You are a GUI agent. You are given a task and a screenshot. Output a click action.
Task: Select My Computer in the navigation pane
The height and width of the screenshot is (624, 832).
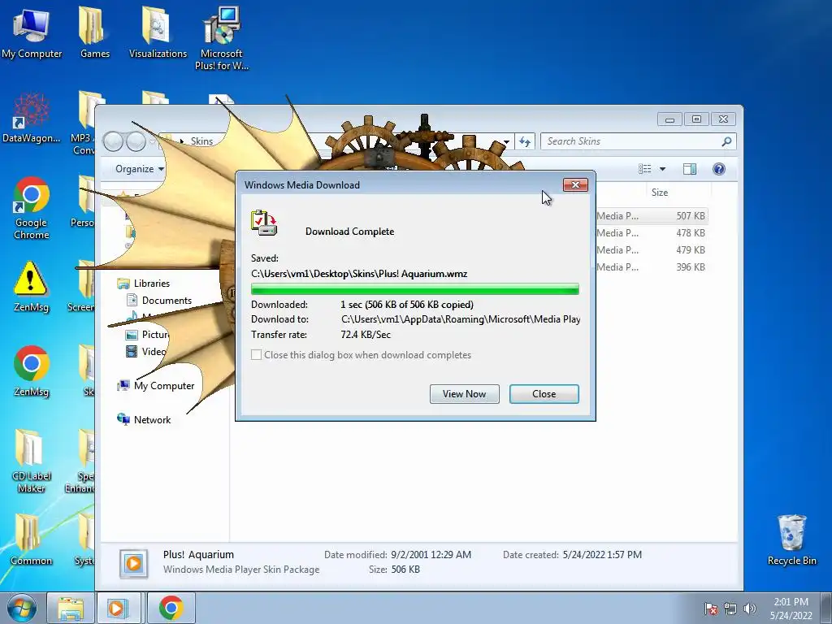click(x=164, y=386)
